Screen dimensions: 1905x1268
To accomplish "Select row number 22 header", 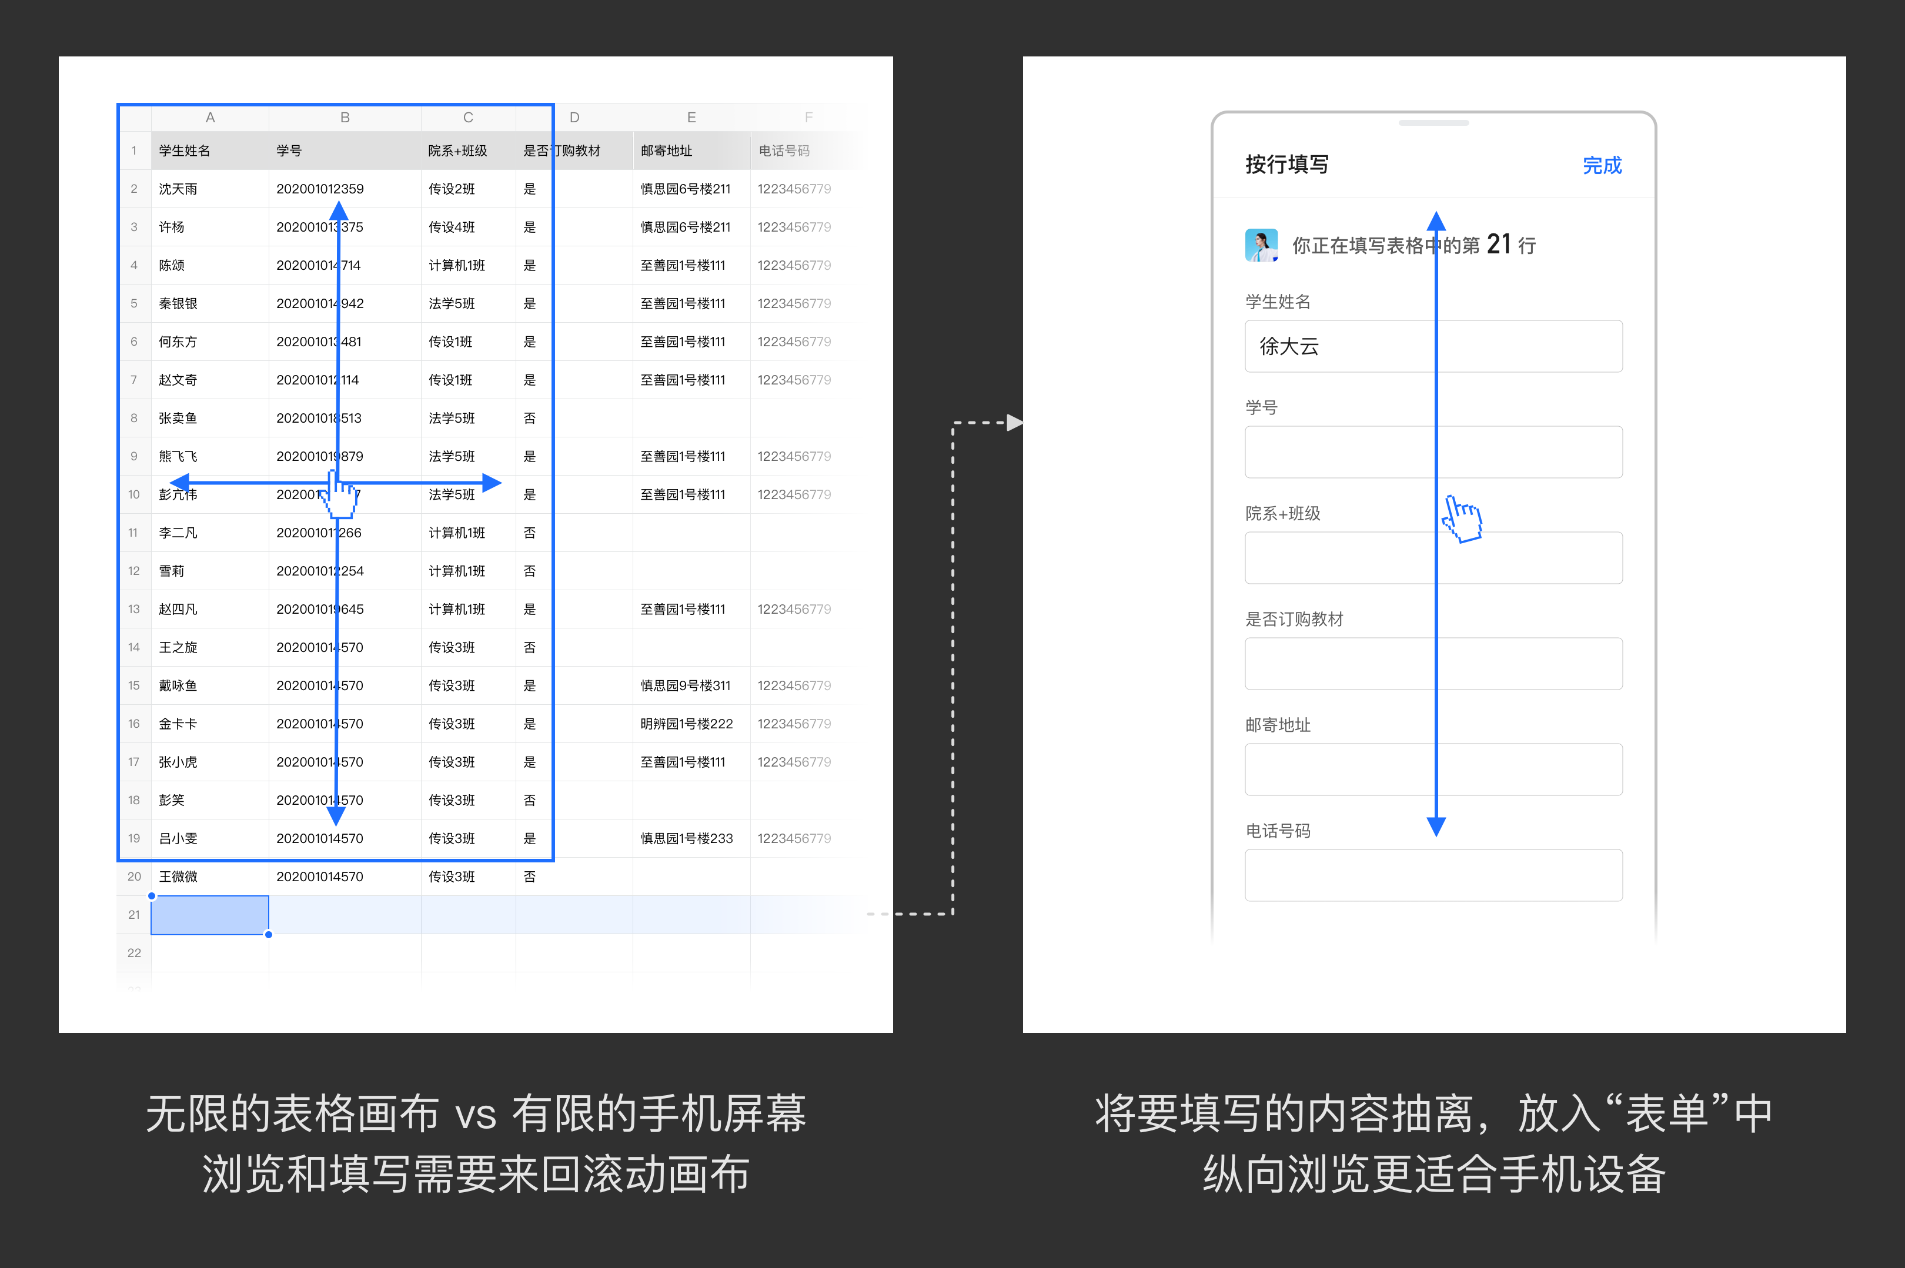I will click(x=134, y=953).
